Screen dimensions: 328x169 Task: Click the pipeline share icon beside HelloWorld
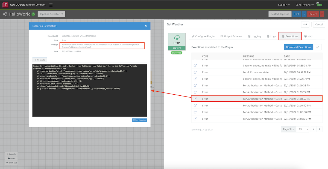tap(5, 14)
